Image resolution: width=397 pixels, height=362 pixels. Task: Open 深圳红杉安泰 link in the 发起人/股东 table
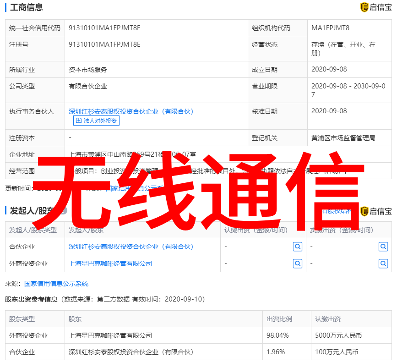coord(131,247)
